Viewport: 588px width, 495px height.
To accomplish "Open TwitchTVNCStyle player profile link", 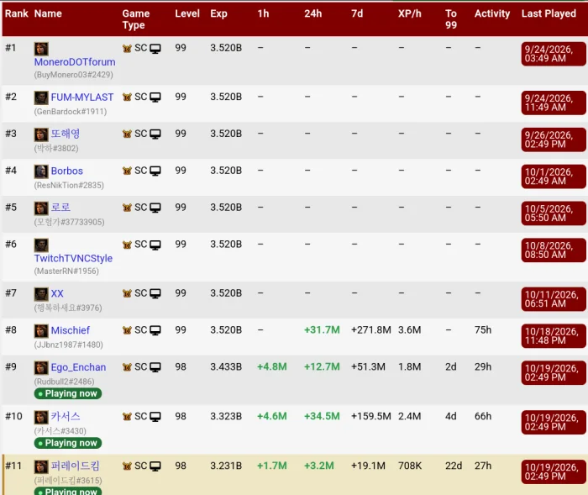I will 73,258.
